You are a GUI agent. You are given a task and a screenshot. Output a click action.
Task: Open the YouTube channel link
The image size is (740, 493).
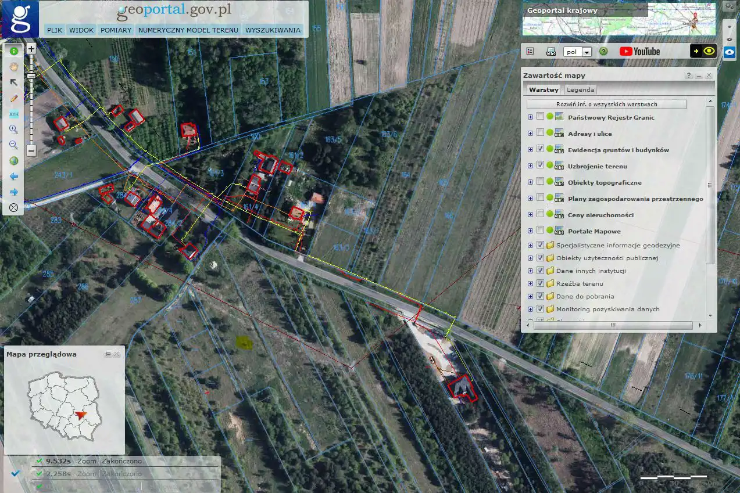pyautogui.click(x=639, y=51)
